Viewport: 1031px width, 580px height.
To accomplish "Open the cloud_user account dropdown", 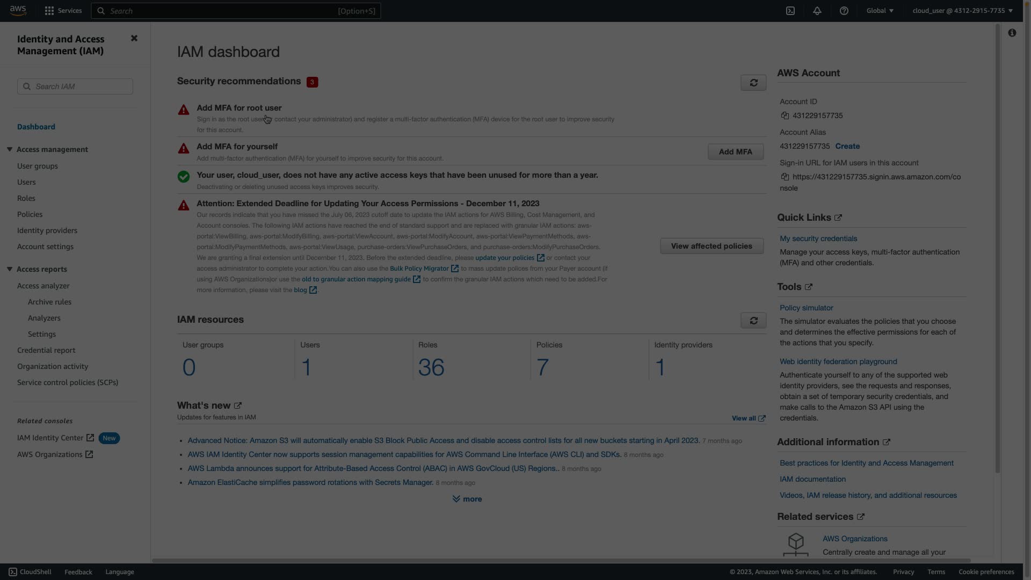I will [x=962, y=11].
